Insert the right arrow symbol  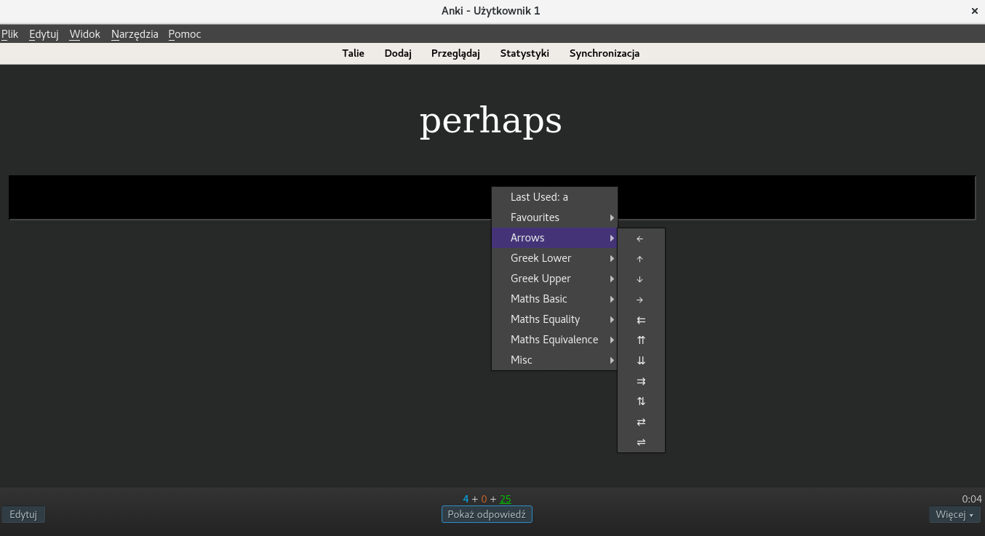click(x=640, y=300)
